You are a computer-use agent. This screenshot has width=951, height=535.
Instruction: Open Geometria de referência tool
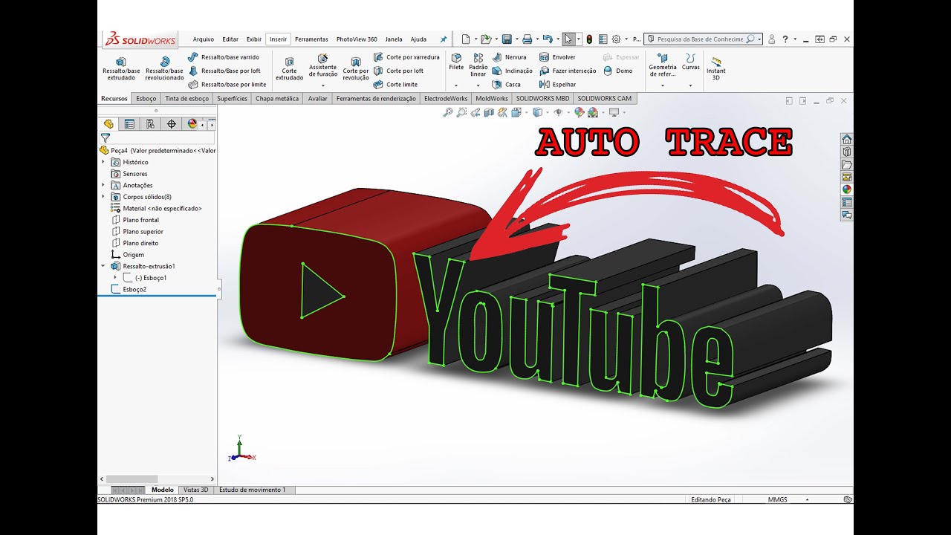[663, 65]
